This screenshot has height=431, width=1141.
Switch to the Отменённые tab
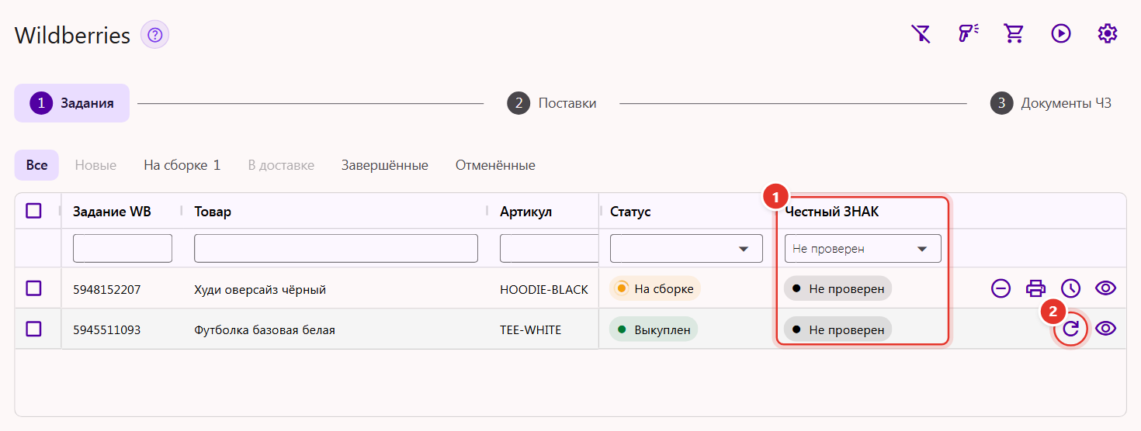coord(495,165)
